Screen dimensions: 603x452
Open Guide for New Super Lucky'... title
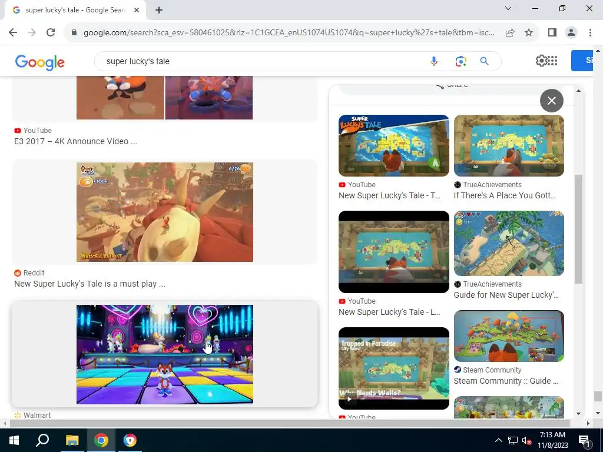point(506,295)
